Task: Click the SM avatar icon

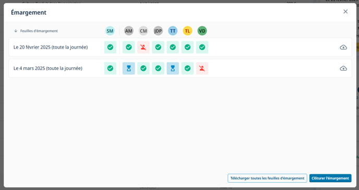Action: (x=110, y=31)
